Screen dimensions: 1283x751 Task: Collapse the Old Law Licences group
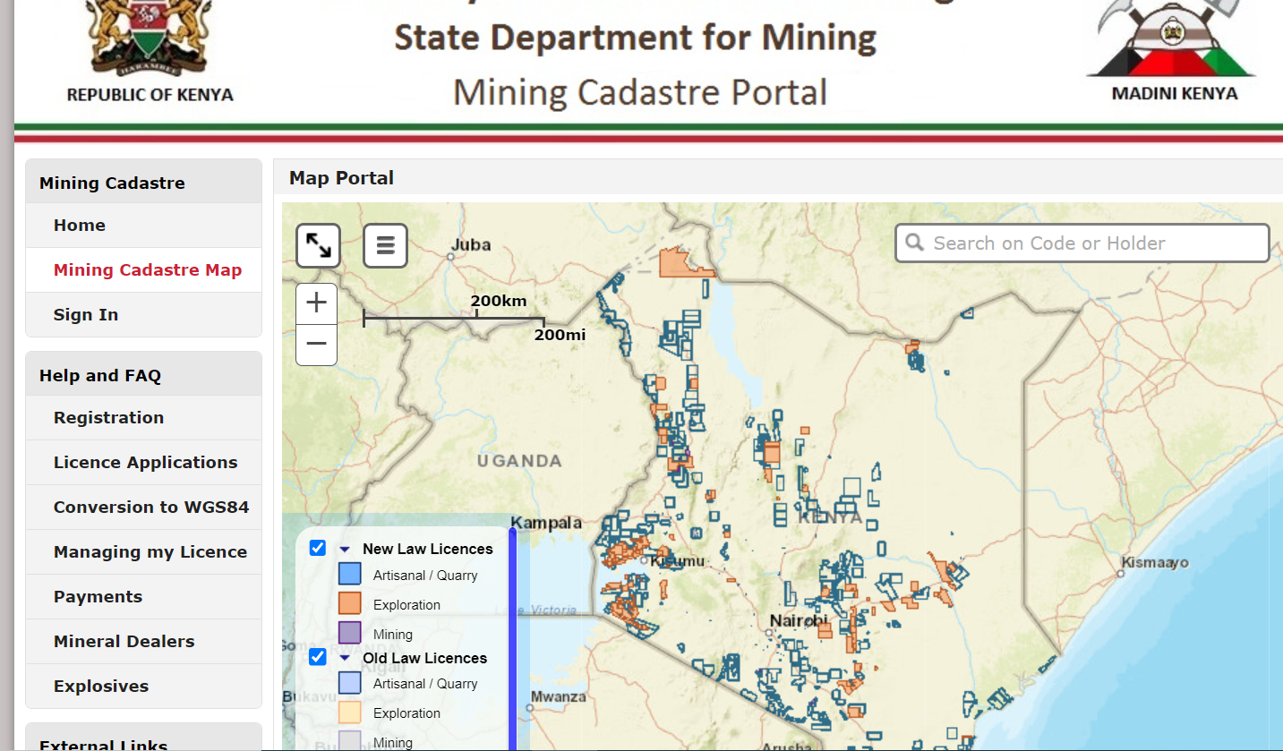[x=345, y=657]
